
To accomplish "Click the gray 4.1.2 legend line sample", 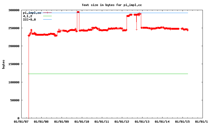I will [48, 16].
